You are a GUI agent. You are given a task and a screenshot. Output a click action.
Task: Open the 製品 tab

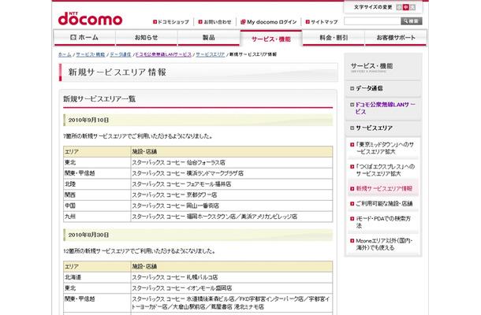[x=209, y=38]
